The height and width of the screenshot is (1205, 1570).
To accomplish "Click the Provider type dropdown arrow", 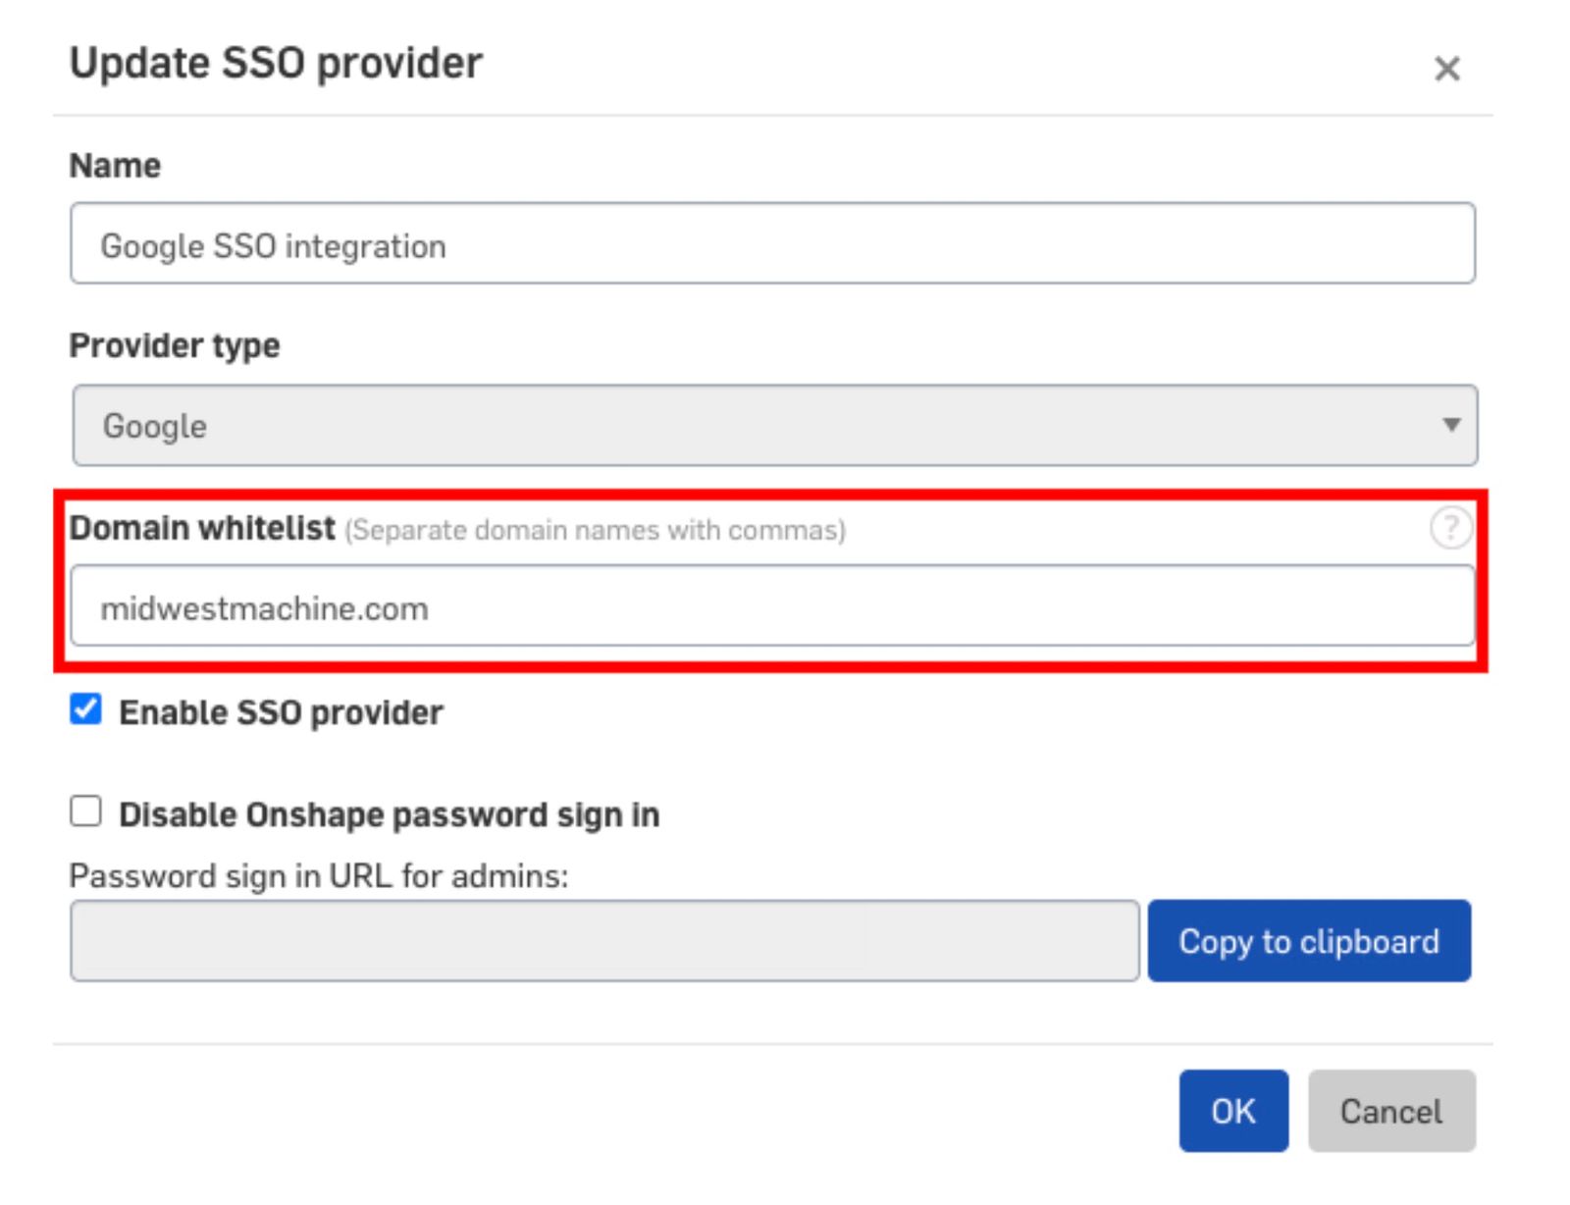I will (1450, 425).
